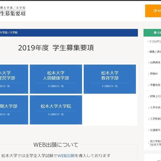Viewport: 161px width, 161px height.
Task: Click chevron beside 交通案内 in sidebar
Action: point(149,130)
